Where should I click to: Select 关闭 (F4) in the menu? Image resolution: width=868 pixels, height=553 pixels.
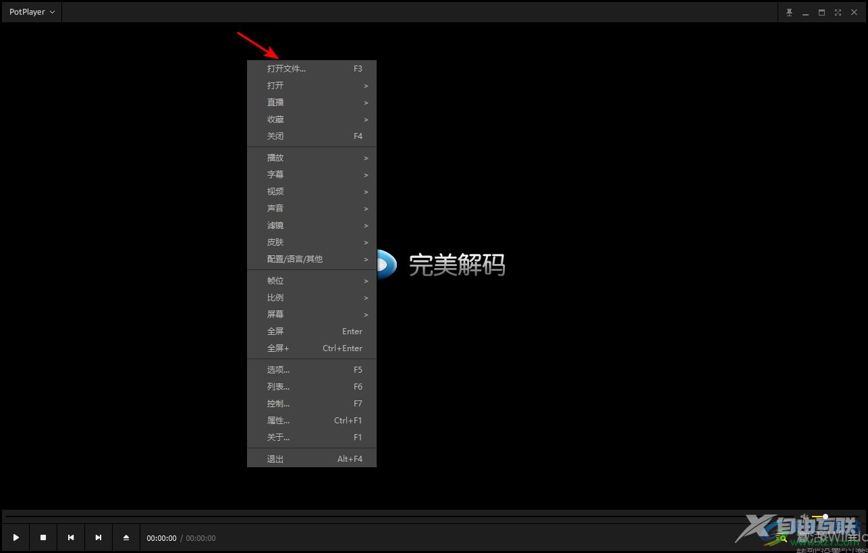(x=312, y=136)
